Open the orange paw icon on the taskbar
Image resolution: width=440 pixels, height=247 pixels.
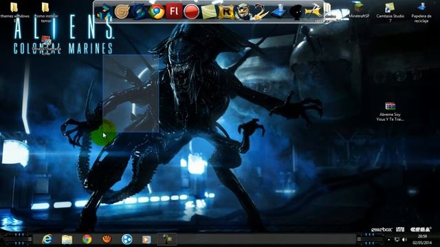tap(107, 239)
